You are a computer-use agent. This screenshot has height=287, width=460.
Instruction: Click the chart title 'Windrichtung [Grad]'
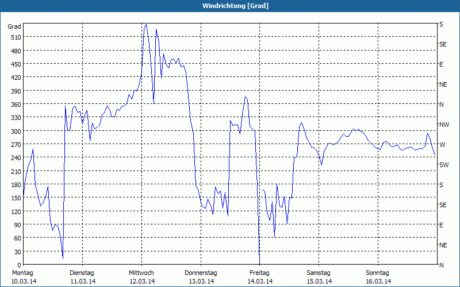point(235,6)
